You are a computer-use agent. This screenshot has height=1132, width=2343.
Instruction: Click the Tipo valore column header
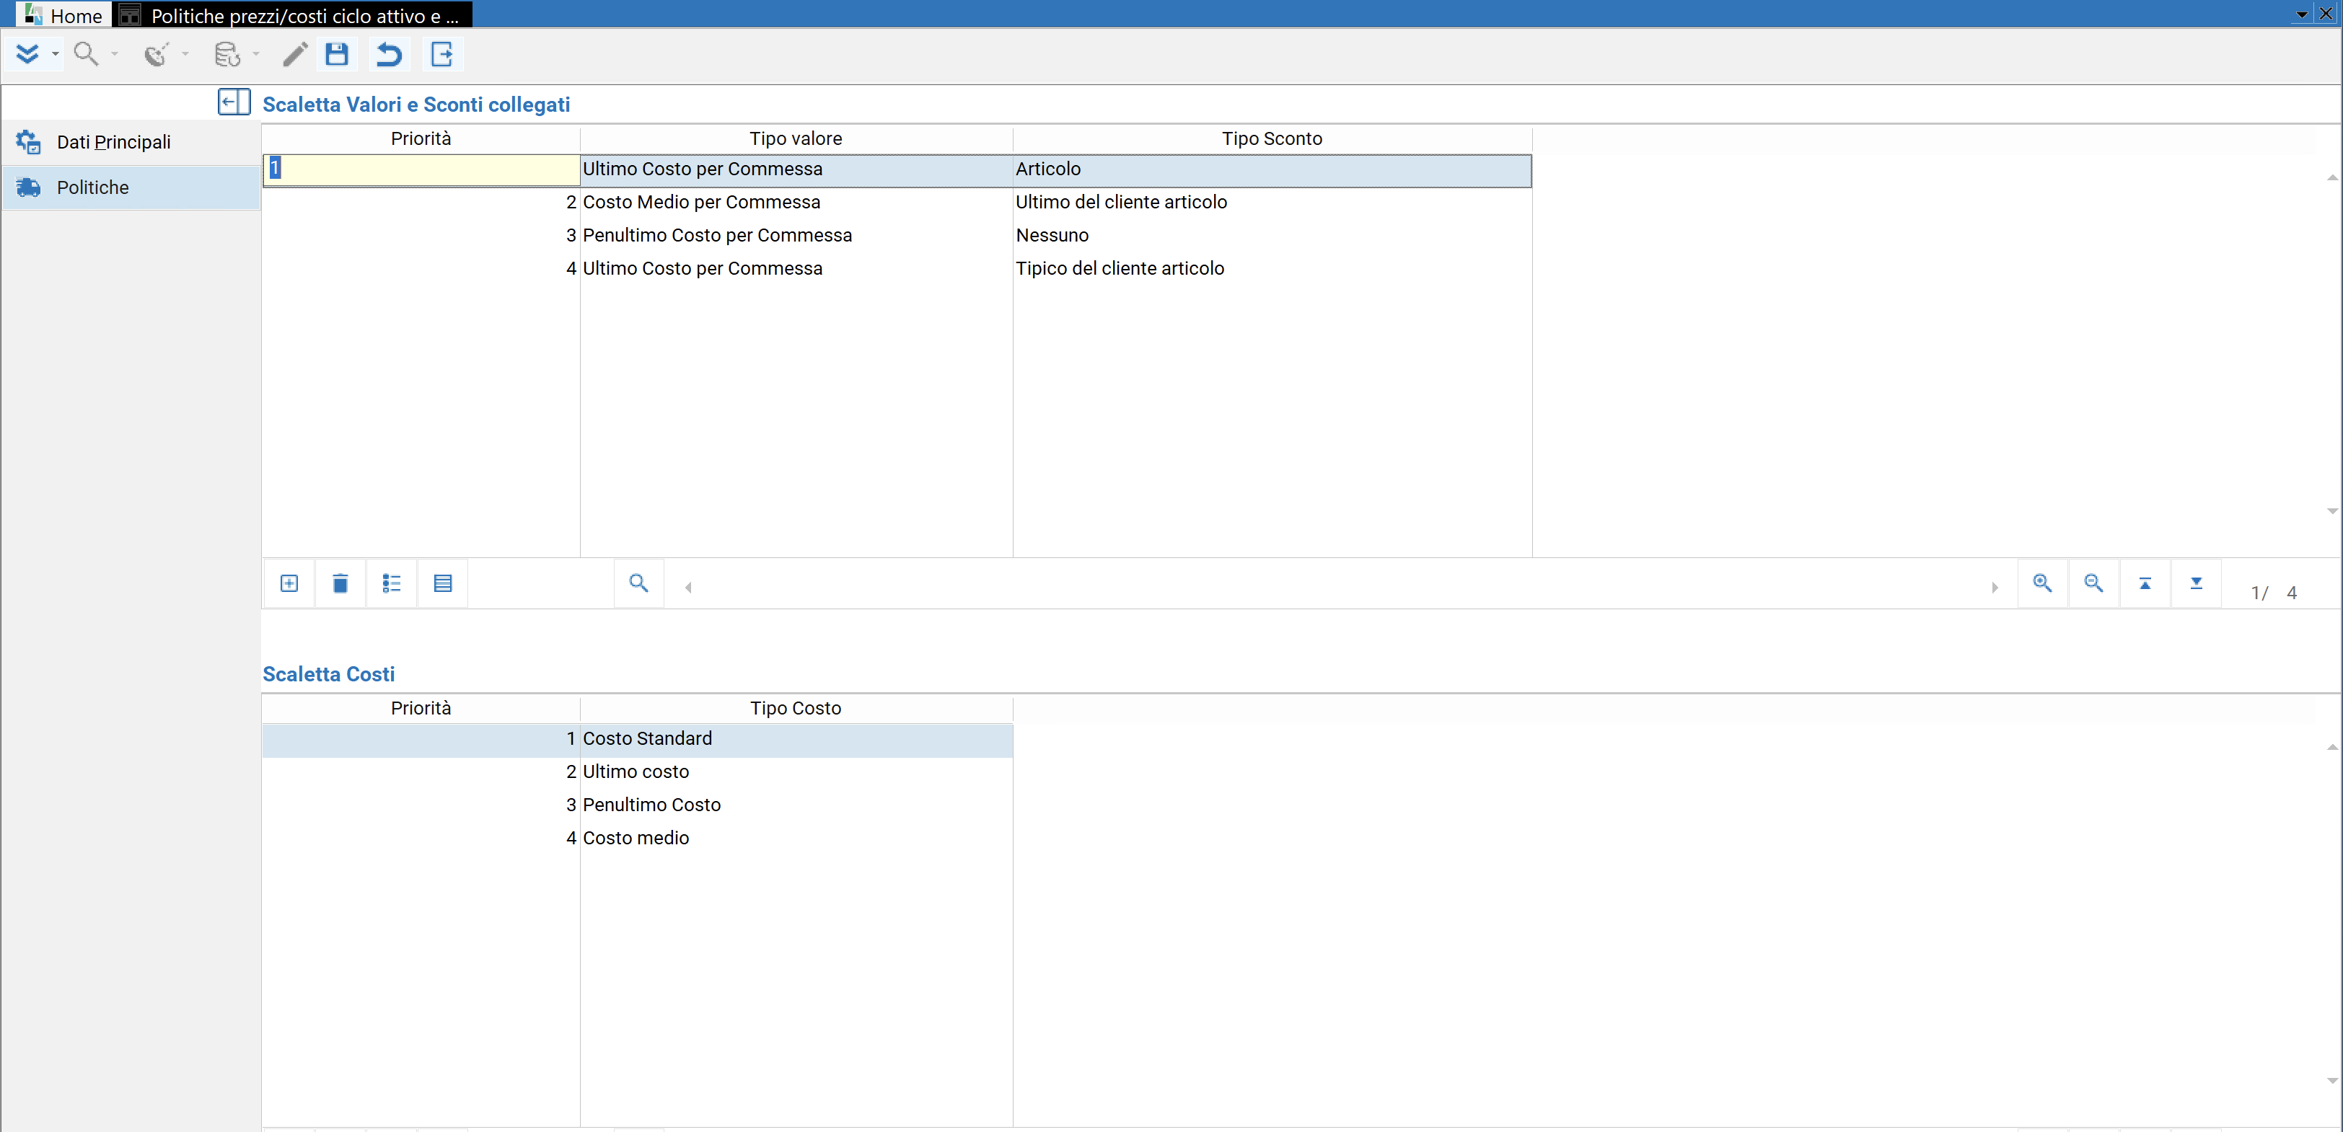pos(796,138)
